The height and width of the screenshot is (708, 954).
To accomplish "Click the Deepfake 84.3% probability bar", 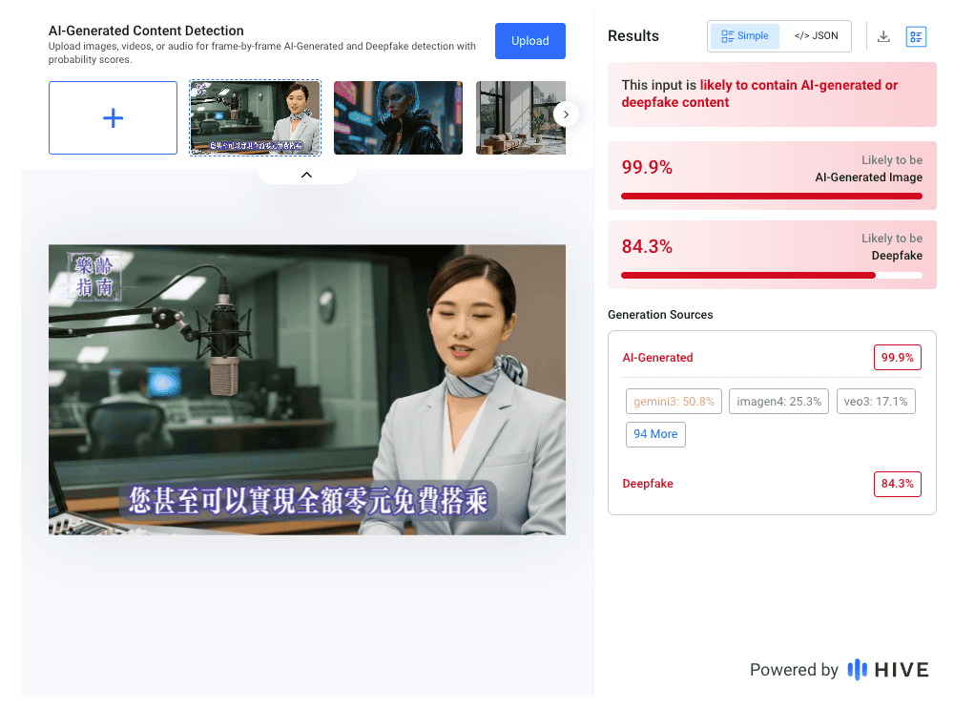I will (771, 275).
